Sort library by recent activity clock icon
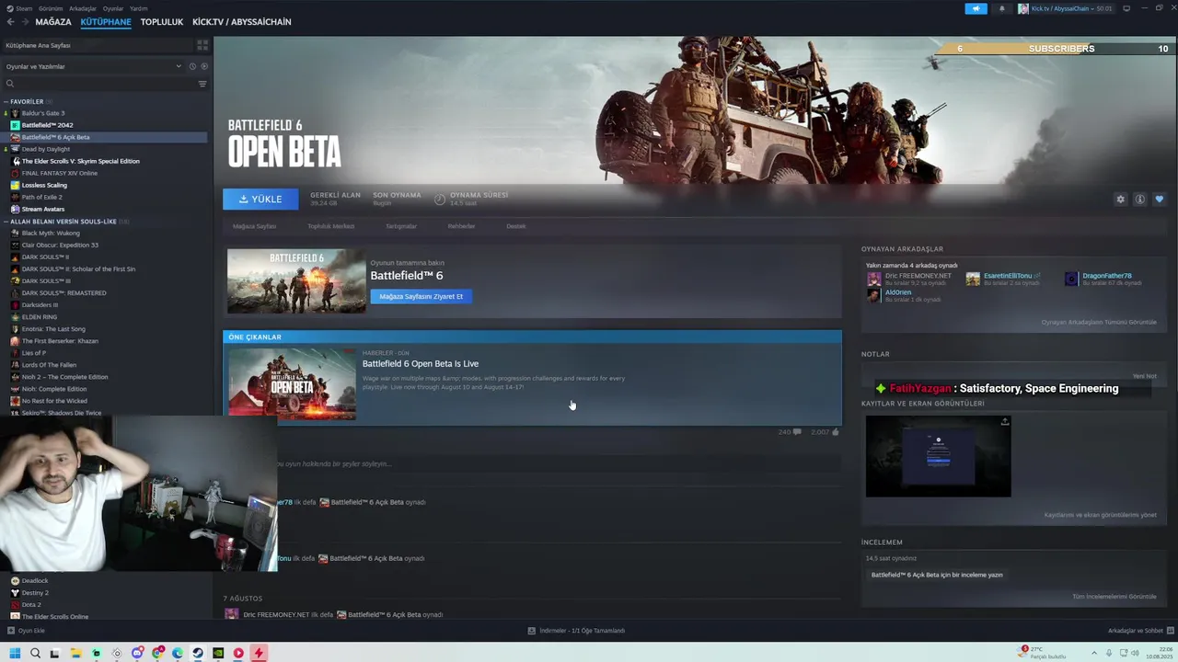Screen dimensions: 1178x662 coord(192,66)
